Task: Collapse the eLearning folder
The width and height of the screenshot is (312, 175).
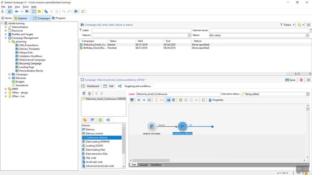Action: (9, 42)
